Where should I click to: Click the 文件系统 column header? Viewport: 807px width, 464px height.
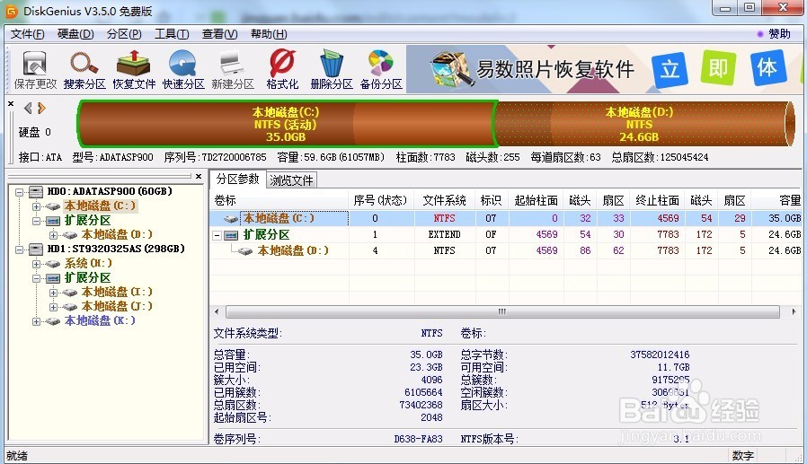pos(444,200)
